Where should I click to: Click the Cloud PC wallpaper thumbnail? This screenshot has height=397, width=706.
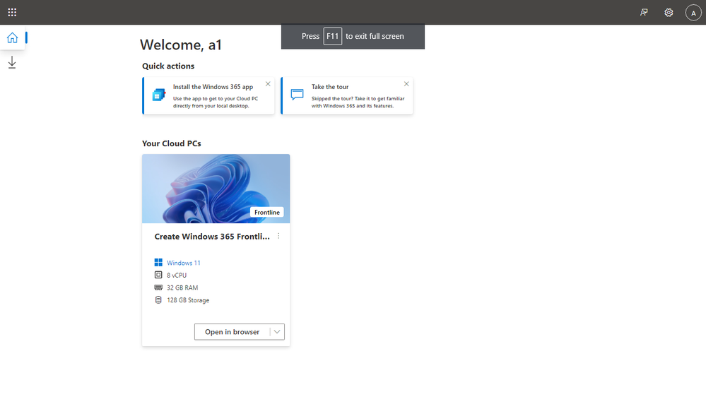click(216, 189)
